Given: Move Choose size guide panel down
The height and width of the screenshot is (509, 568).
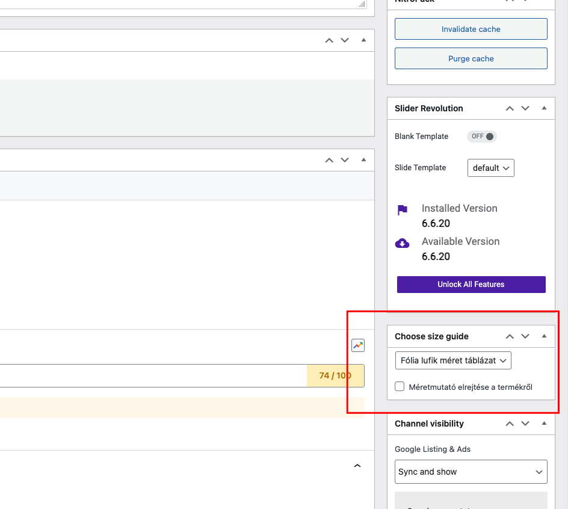Looking at the screenshot, I should click(x=525, y=336).
